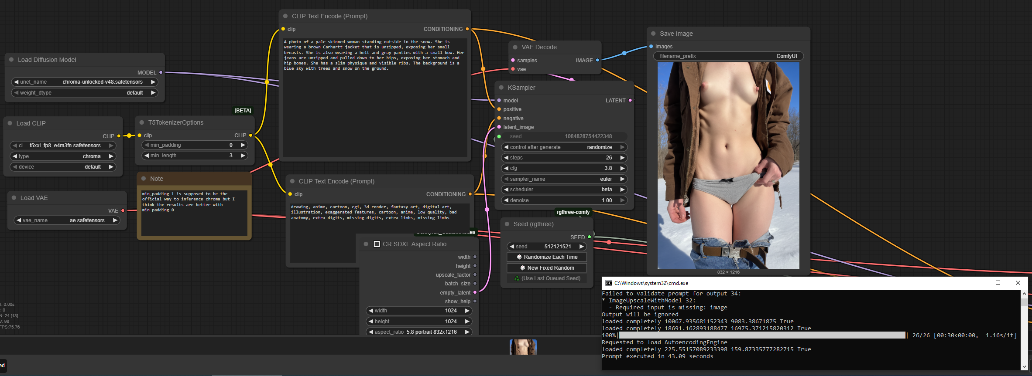Increase min_padding with right arrow

[243, 145]
